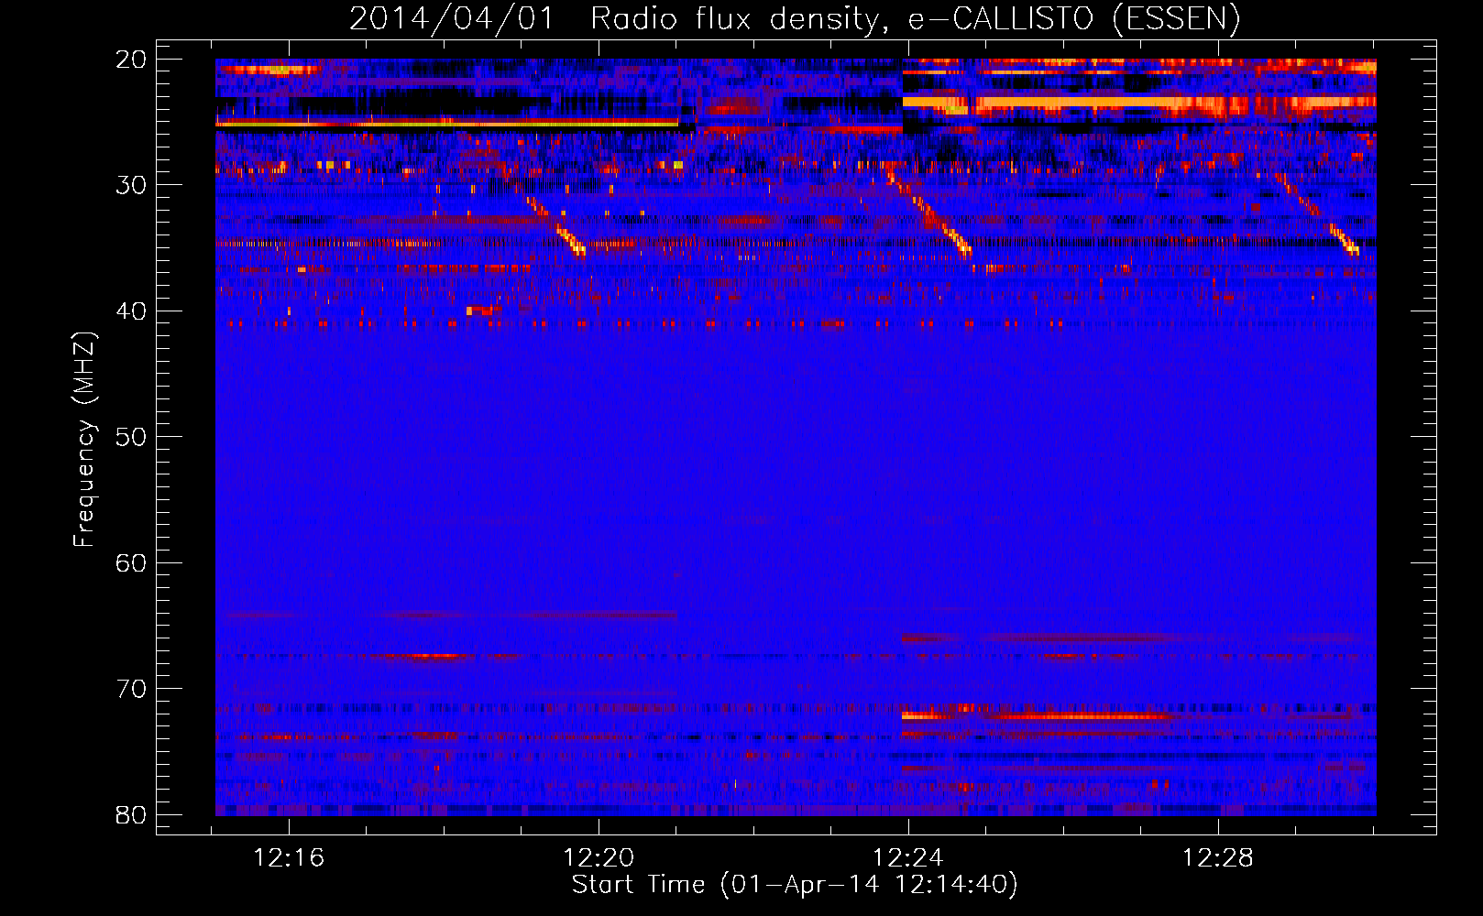Click the drifting burst streak just after 12:24
Screen dimensions: 1483x916
tap(928, 213)
